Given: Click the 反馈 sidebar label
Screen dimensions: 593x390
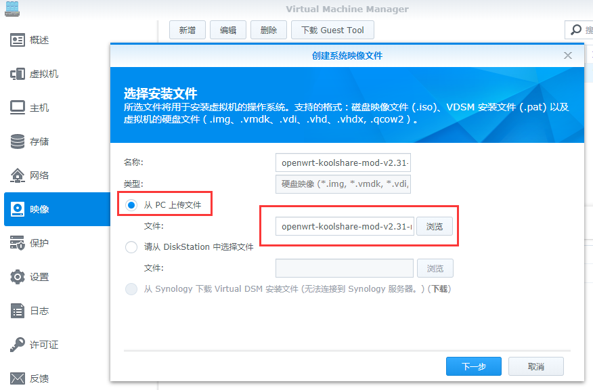Looking at the screenshot, I should point(39,378).
